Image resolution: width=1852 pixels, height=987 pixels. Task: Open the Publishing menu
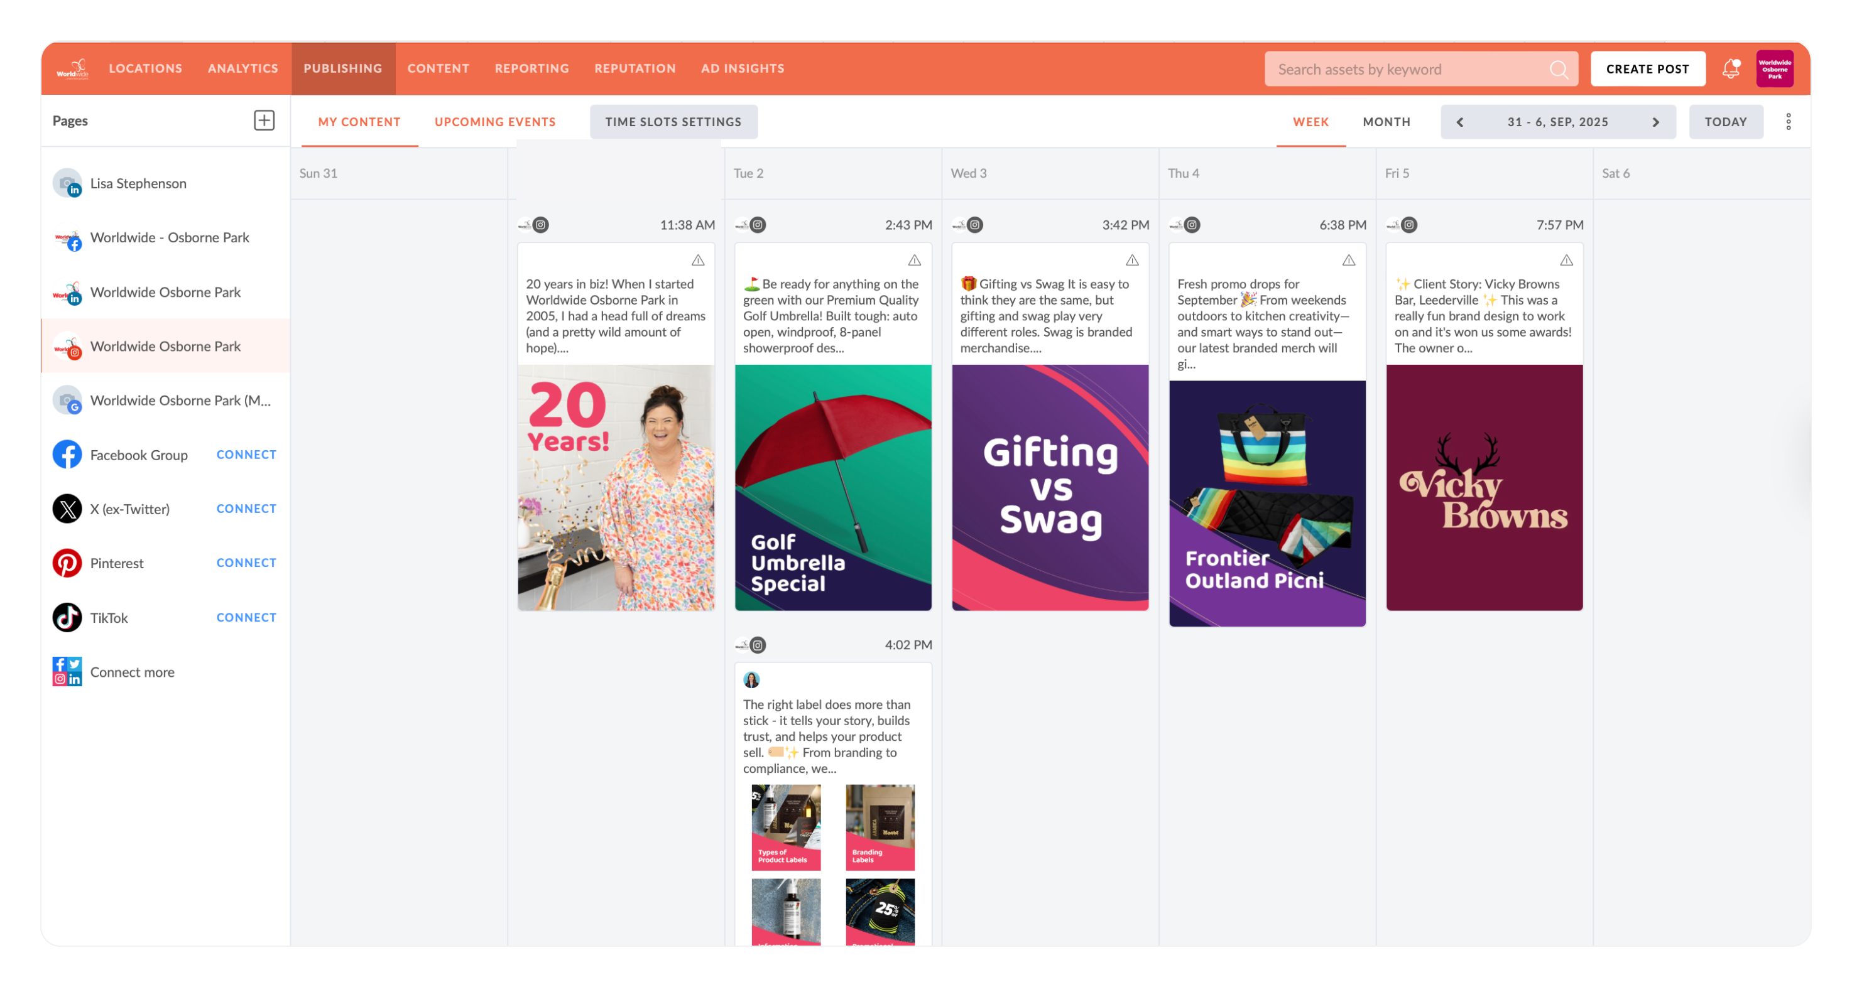pyautogui.click(x=343, y=68)
